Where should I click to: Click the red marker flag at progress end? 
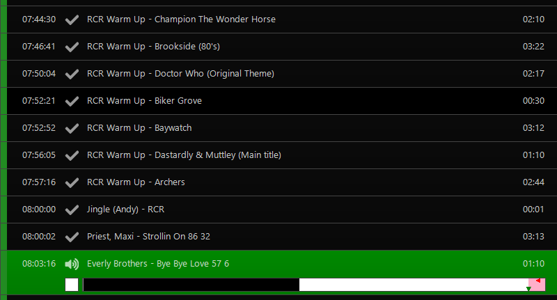538,281
